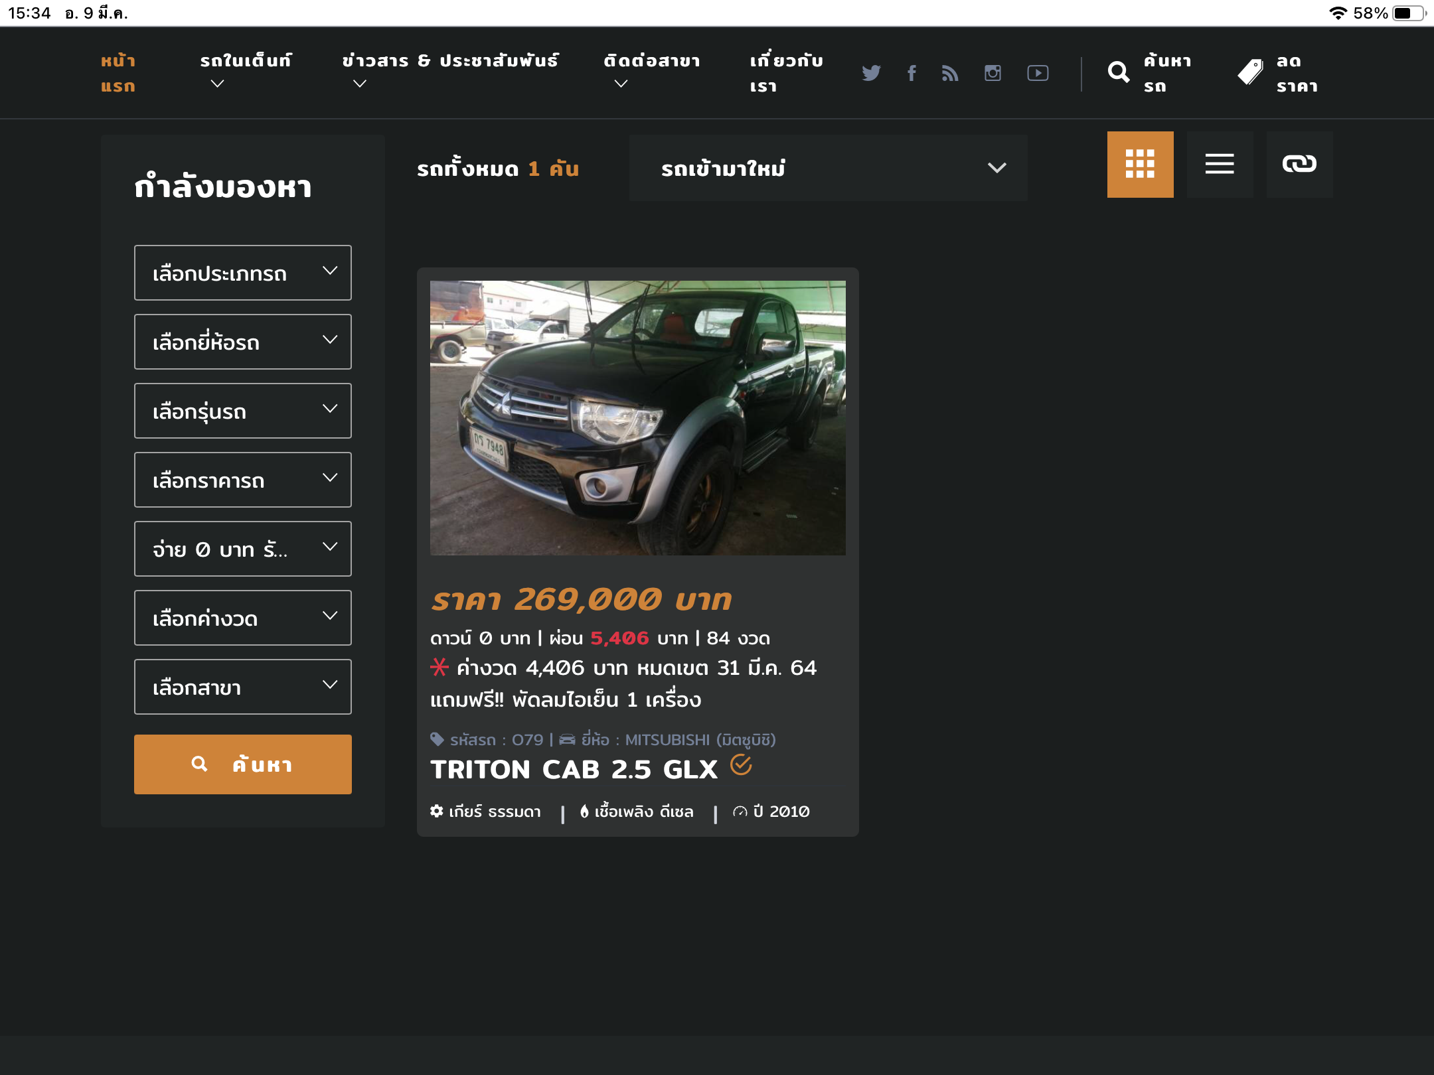Open the รถเข้ามาใหม่ sort dropdown

pos(828,168)
